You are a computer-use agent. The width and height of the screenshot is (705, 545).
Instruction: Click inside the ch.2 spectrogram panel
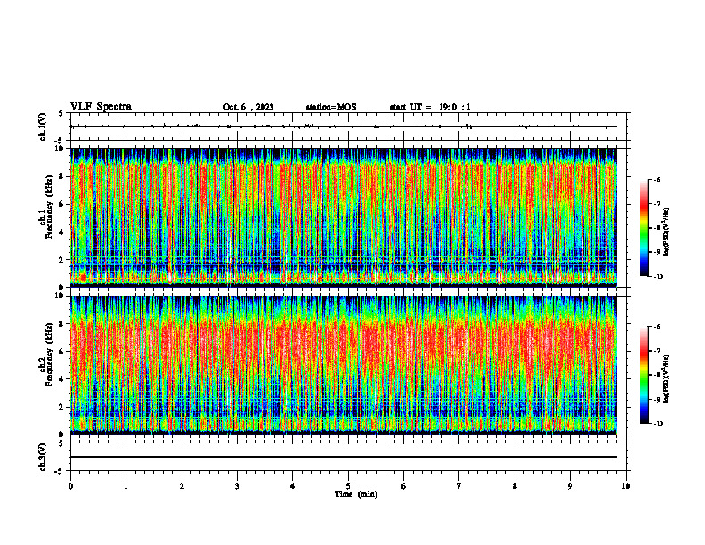[x=344, y=365]
